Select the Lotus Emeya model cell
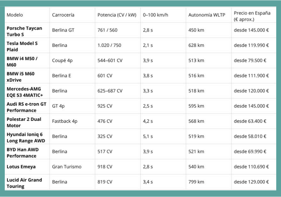The width and height of the screenshot is (281, 197). (21, 167)
